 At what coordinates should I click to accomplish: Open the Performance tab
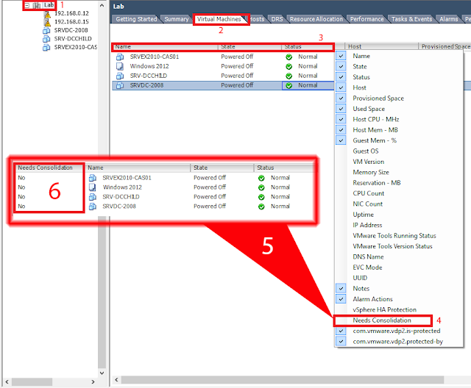tap(366, 19)
